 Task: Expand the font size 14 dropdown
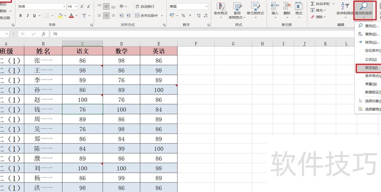click(76, 7)
